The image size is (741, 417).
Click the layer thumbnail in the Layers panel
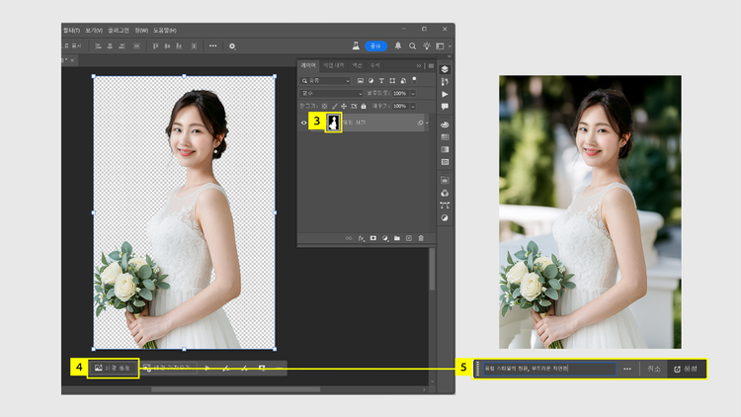[x=333, y=123]
